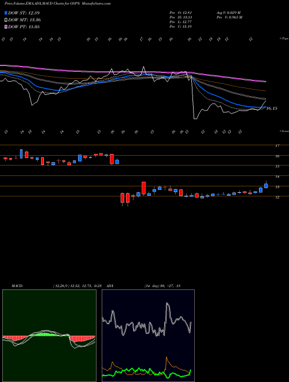Click the 'Pre V: 0.965 M' value
The width and height of the screenshot is (289, 382).
(229, 17)
